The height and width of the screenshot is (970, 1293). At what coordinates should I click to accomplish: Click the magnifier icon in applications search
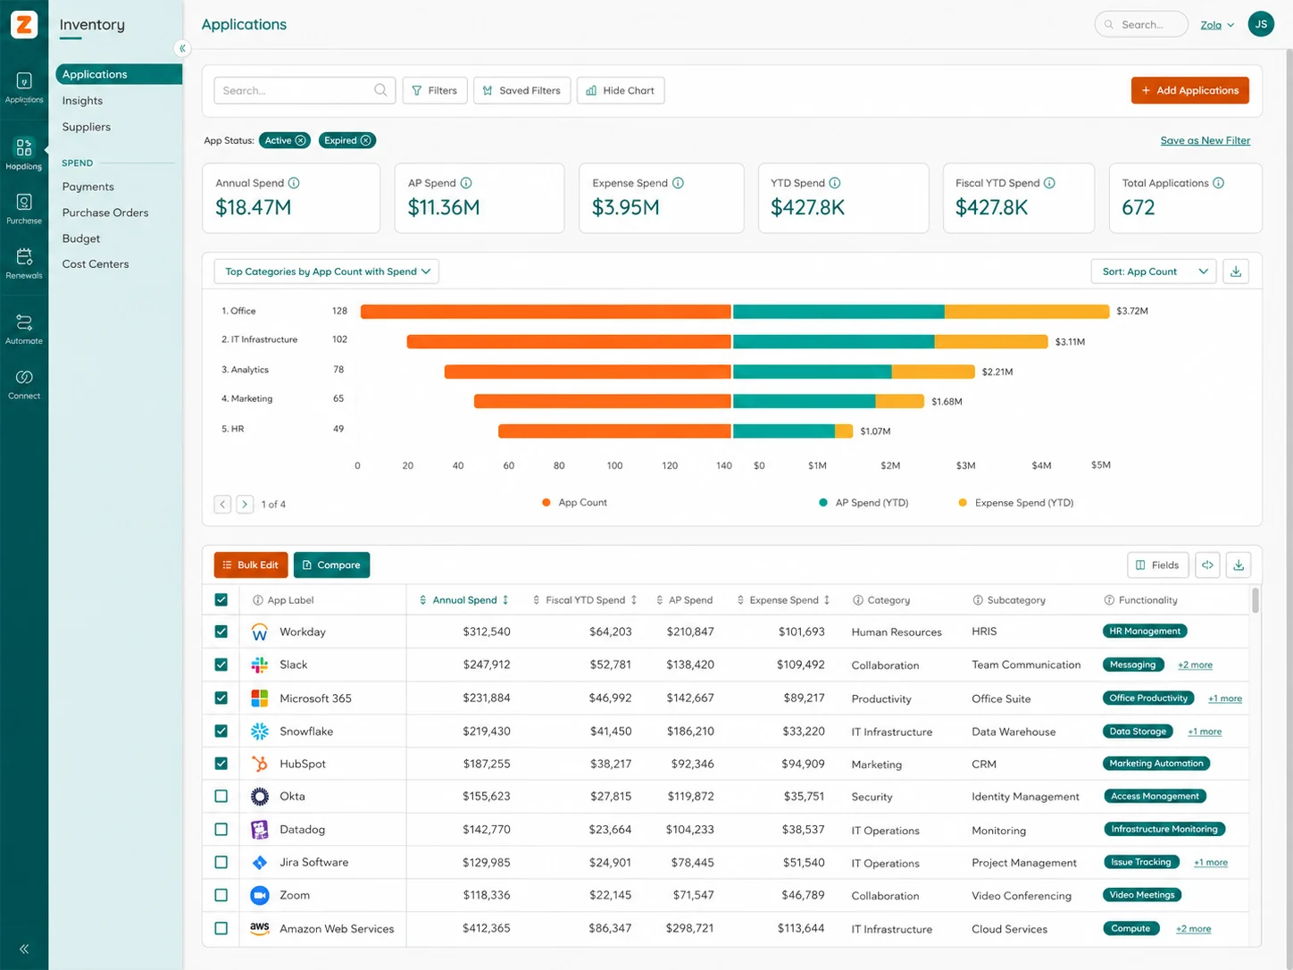pos(380,90)
